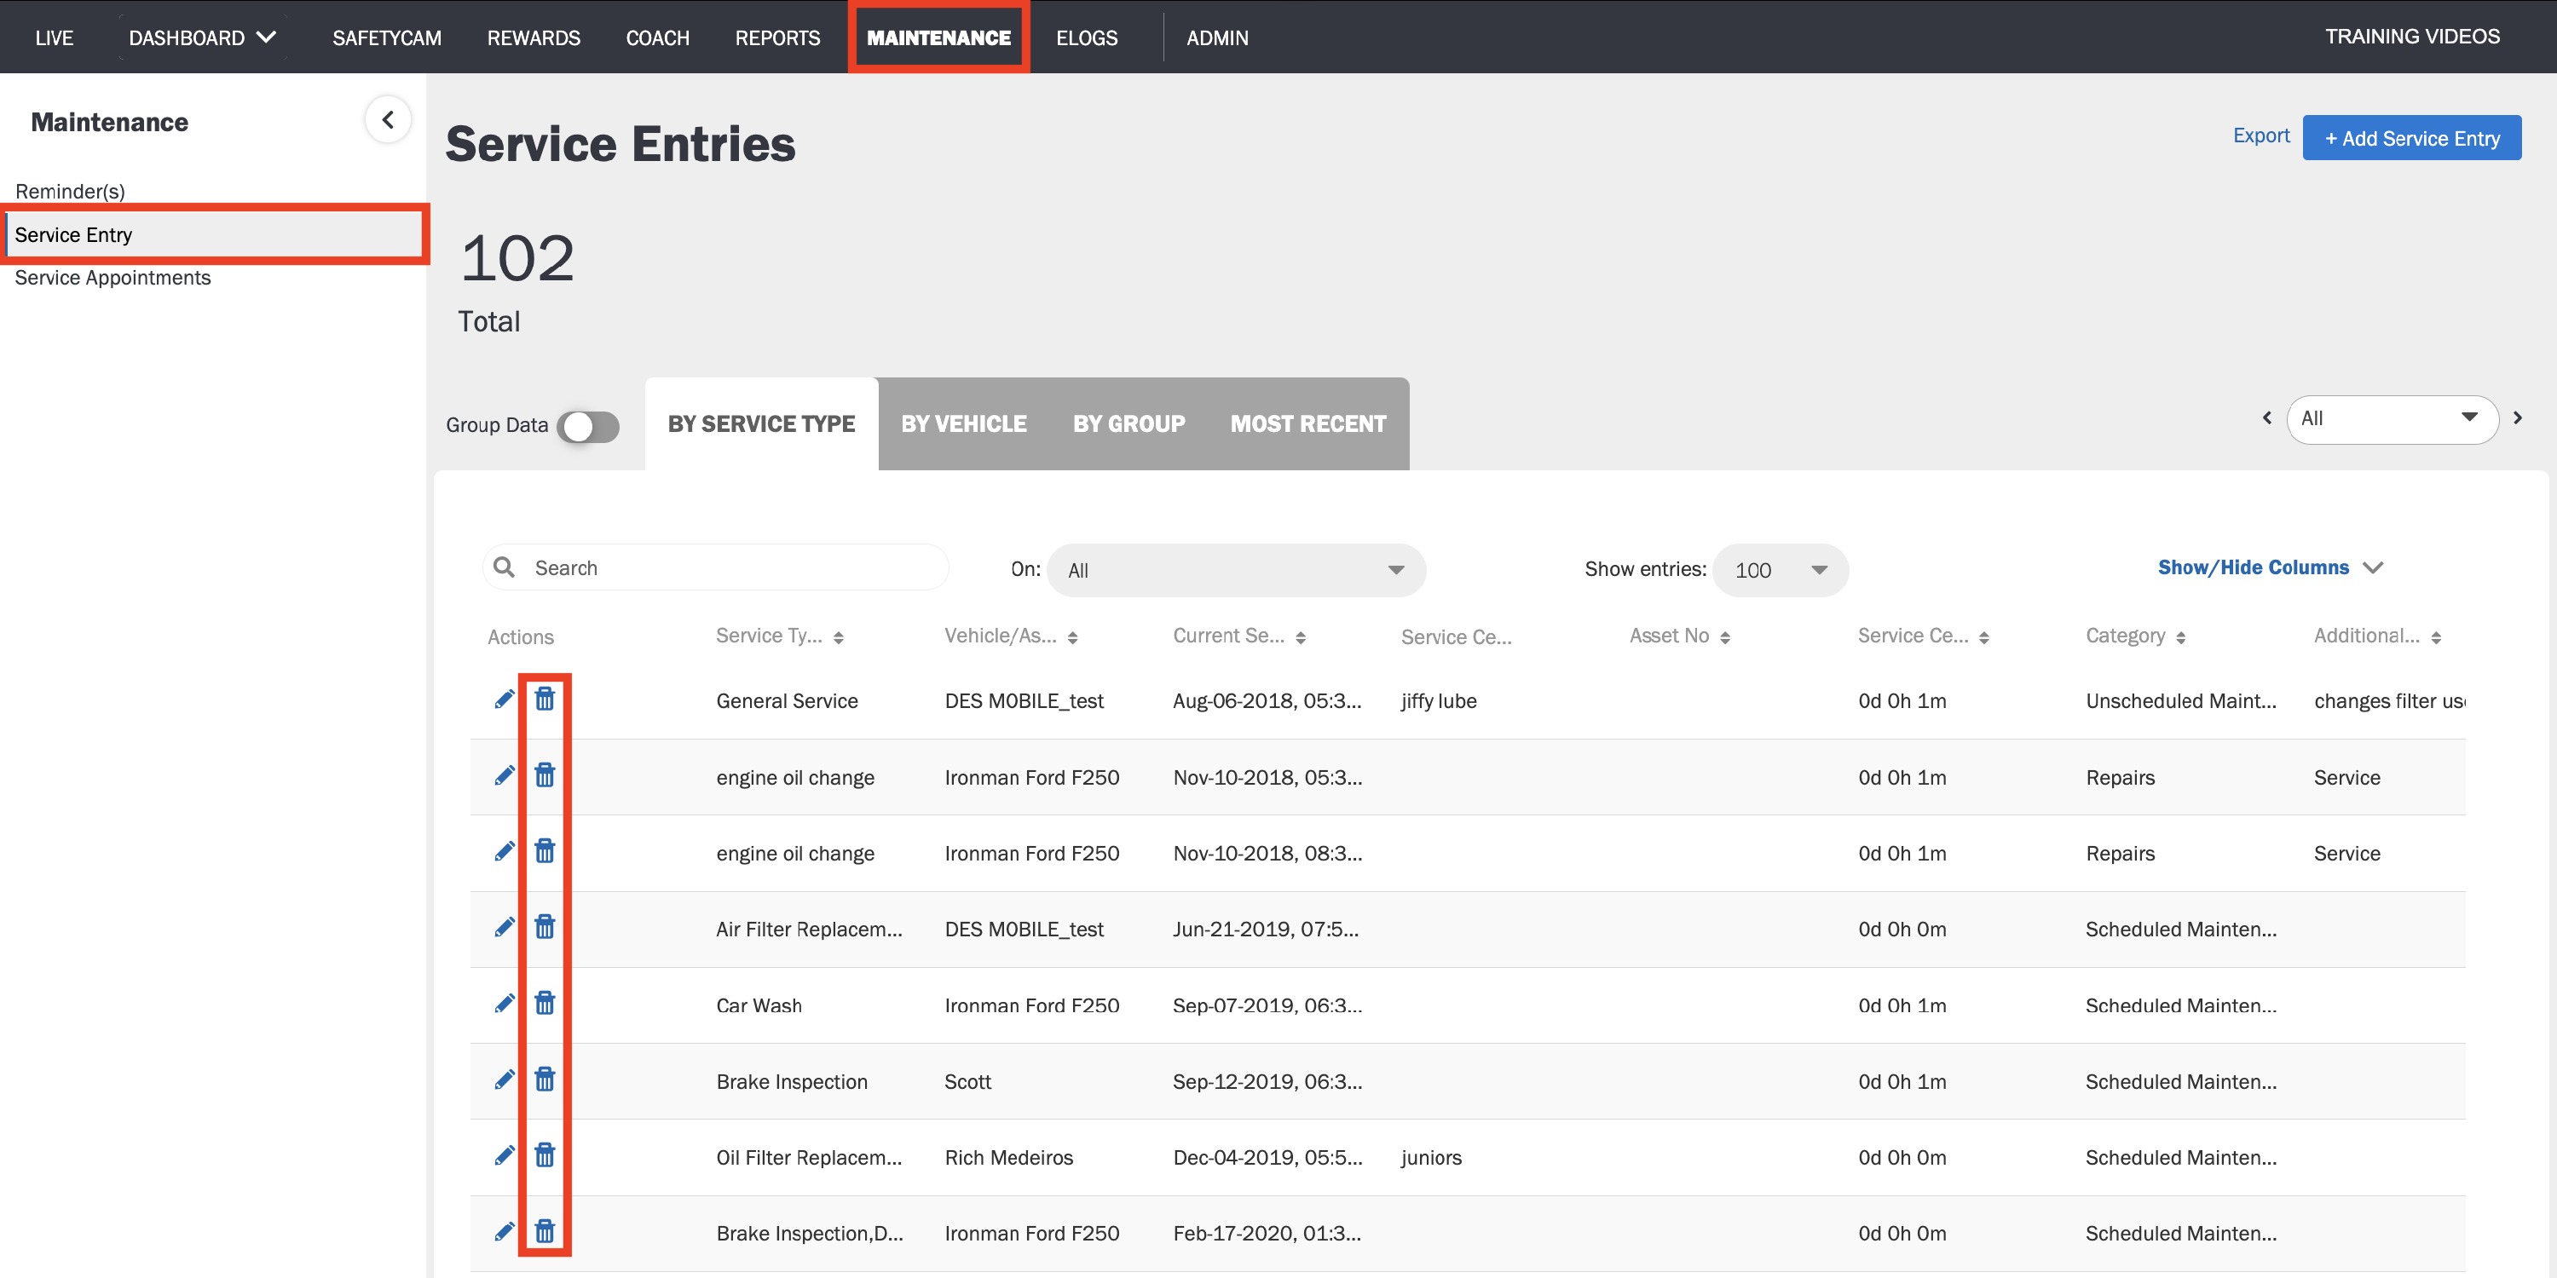Switch to BY GROUP tab
Viewport: 2557px width, 1278px height.
tap(1128, 423)
